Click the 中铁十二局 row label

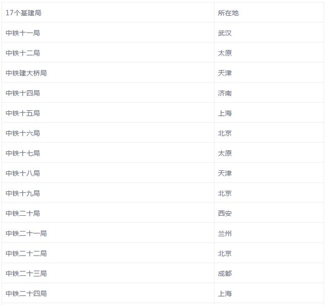tap(23, 53)
